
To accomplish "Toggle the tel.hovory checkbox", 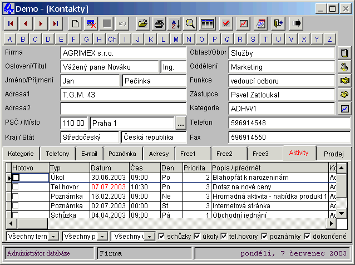I will pos(224,237).
